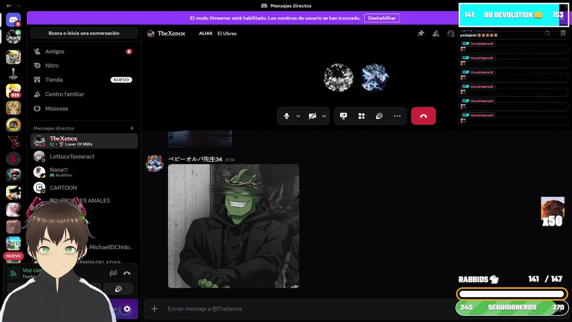Screen dimensions: 572x322
Task: Open soundboard button in the voice panel
Action: 118,289
